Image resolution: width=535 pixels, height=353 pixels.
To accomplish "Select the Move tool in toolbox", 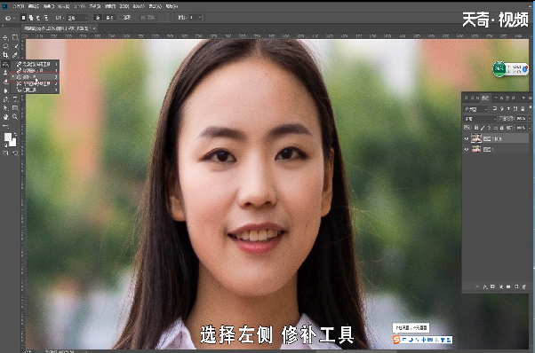I will (x=5, y=37).
